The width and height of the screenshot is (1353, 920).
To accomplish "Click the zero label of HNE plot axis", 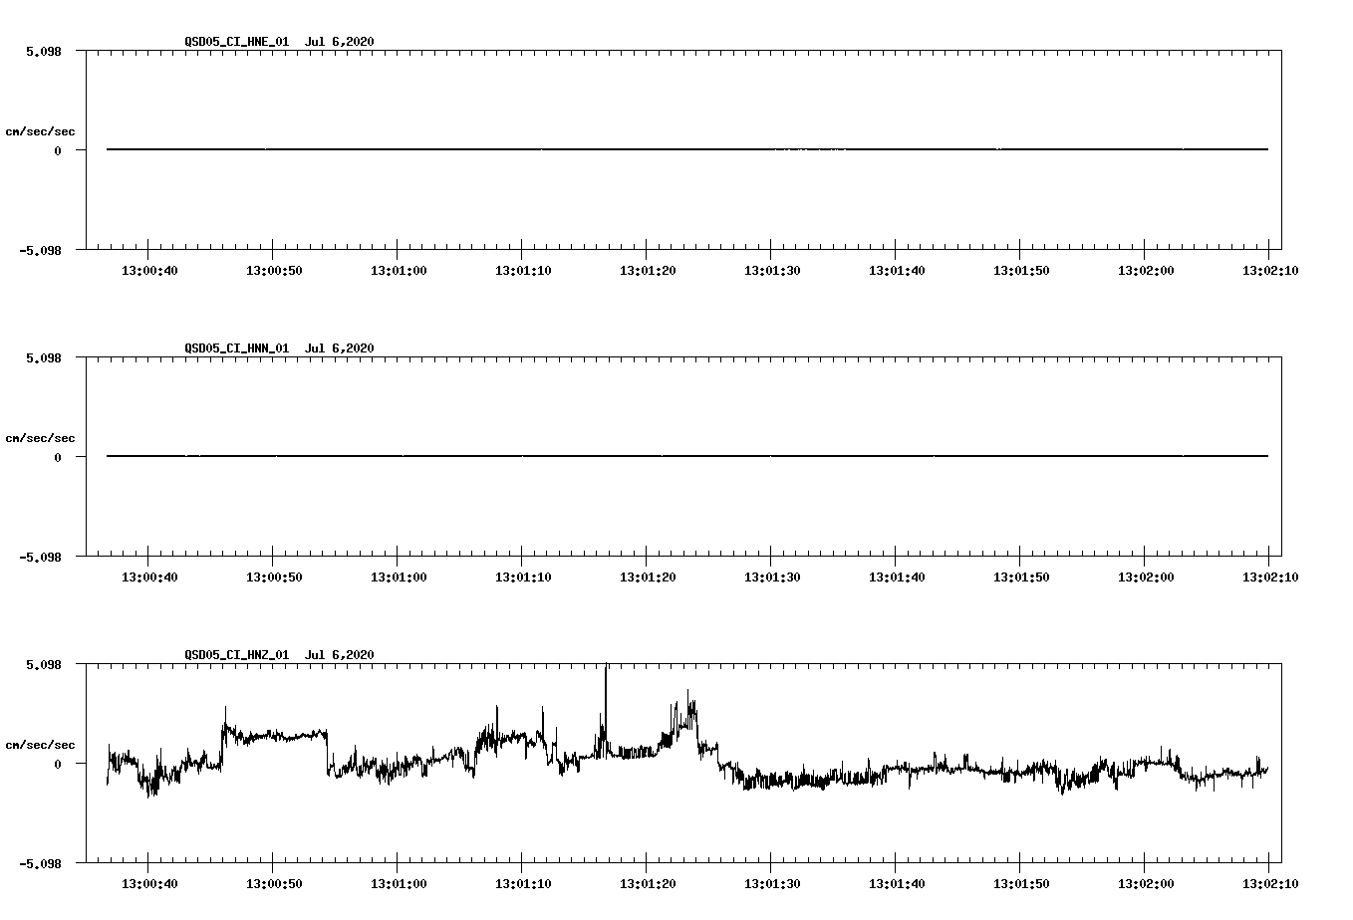I will click(58, 150).
